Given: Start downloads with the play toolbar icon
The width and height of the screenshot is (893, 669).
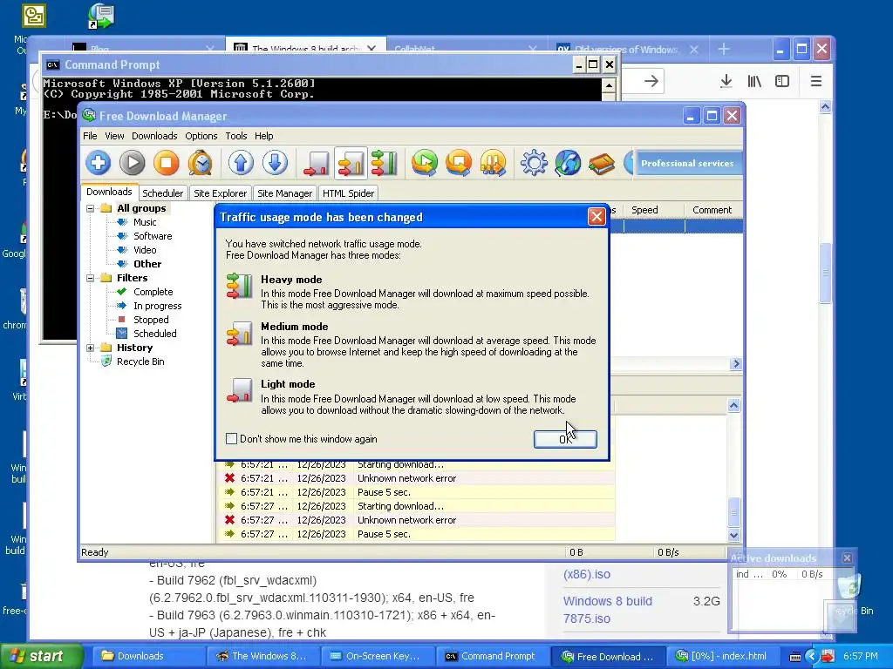Looking at the screenshot, I should [133, 163].
